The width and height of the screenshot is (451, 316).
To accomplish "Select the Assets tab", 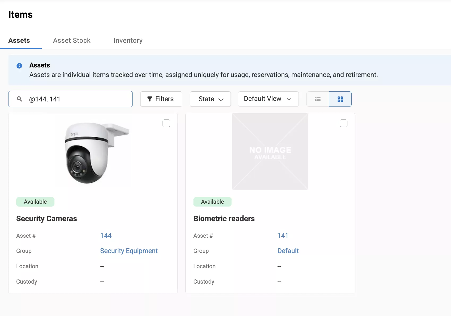I will [x=19, y=40].
